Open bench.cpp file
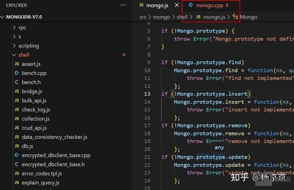Screen dimensions: 294x190 pos(34,73)
